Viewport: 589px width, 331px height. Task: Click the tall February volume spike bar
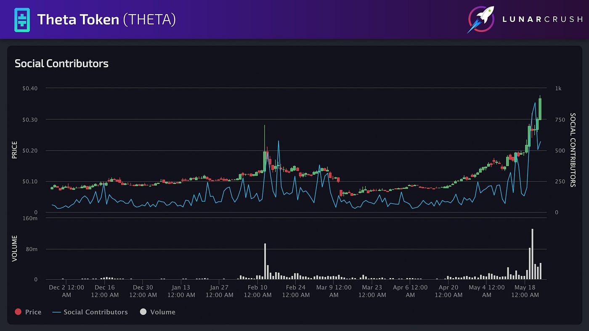265,261
